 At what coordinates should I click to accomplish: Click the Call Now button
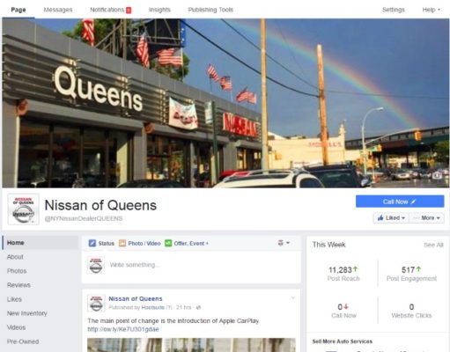click(400, 202)
